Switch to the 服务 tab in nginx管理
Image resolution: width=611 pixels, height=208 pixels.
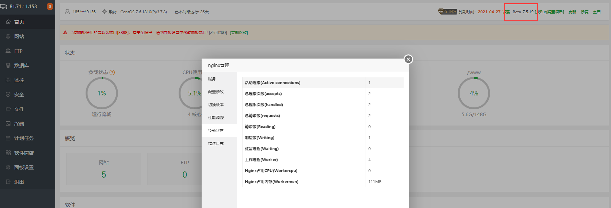coord(219,79)
